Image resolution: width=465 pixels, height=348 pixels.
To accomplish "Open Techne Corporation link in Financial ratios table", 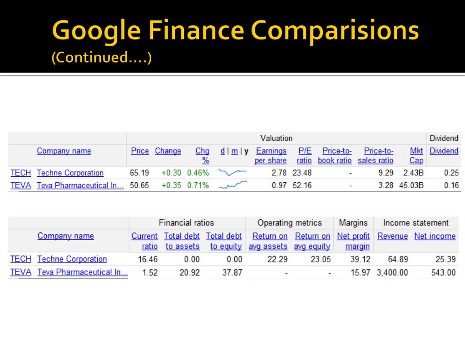I will point(72,259).
